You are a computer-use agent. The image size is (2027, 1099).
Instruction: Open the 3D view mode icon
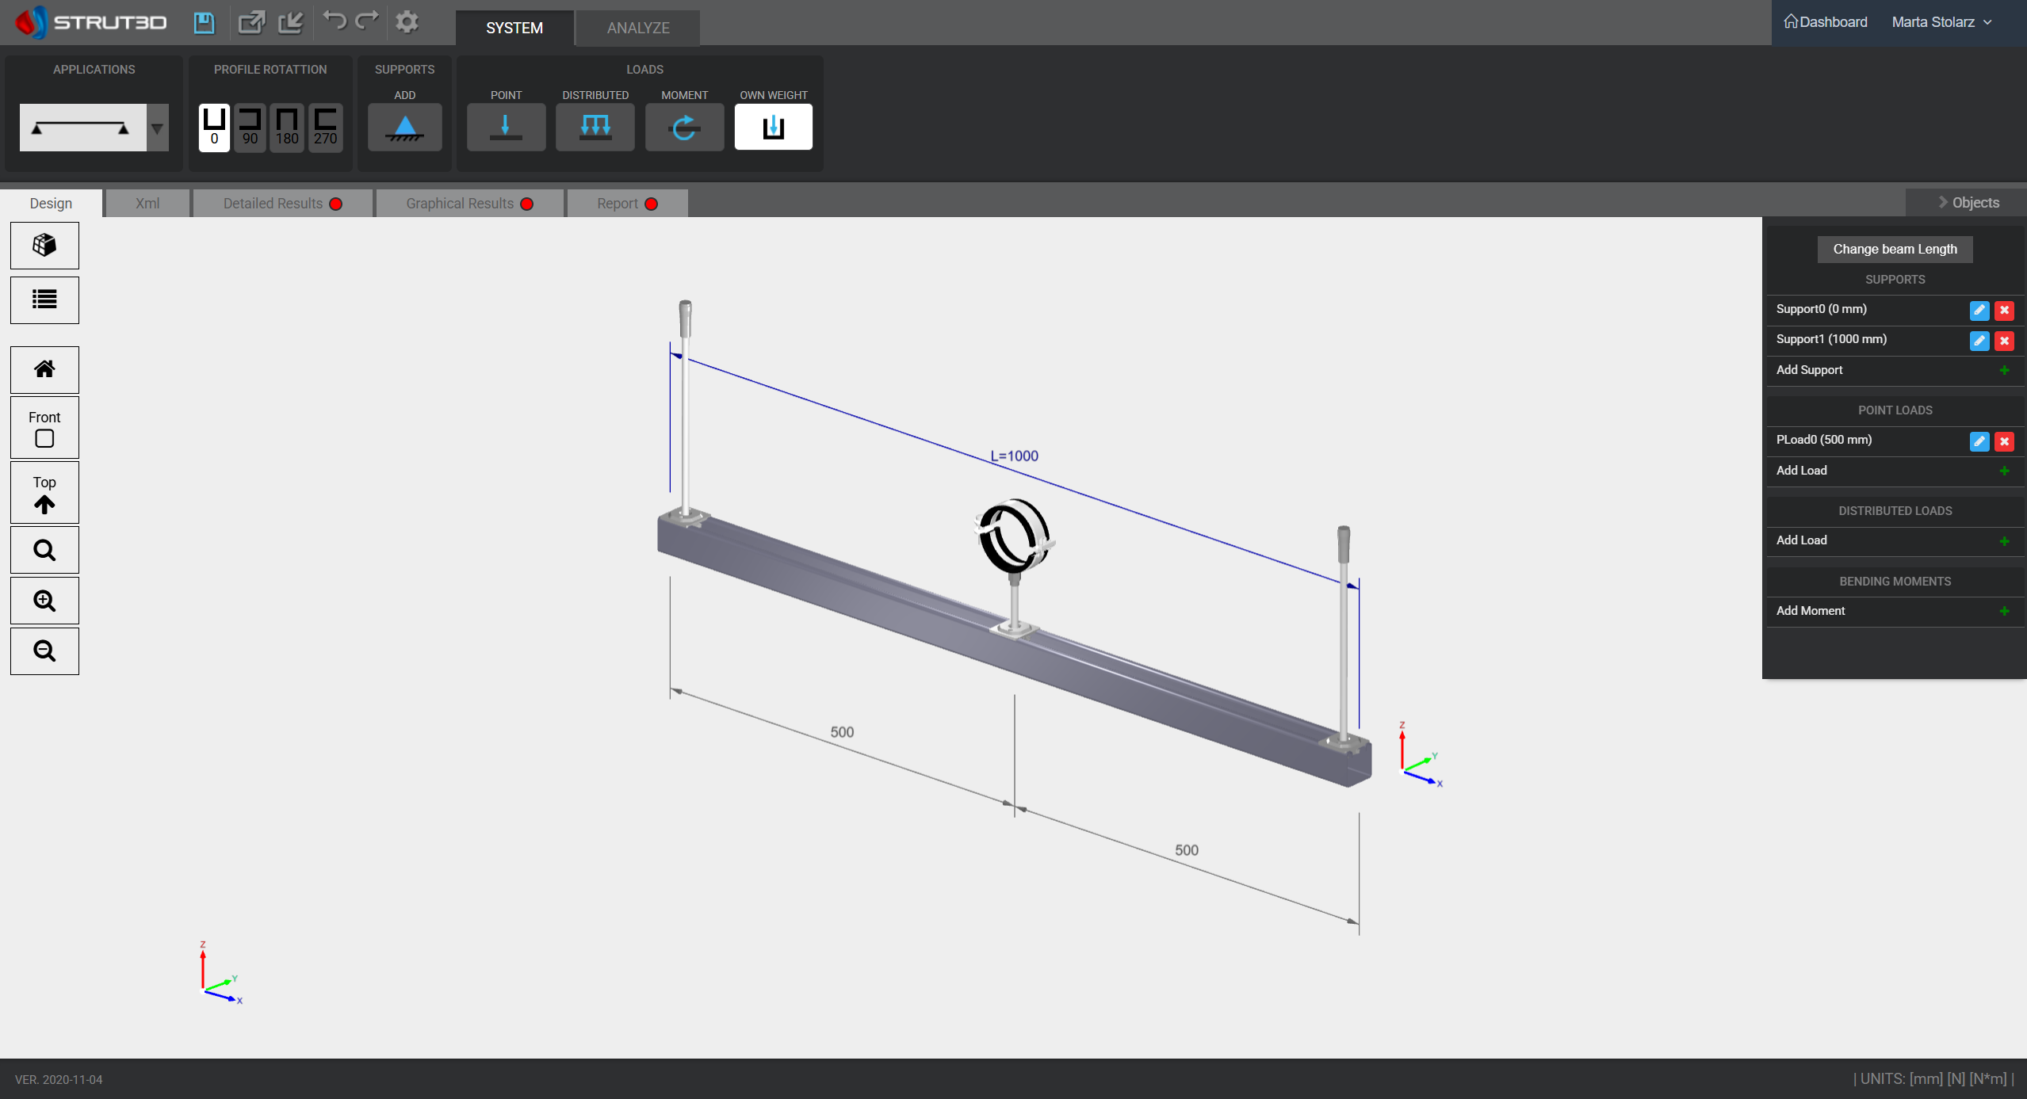coord(44,245)
